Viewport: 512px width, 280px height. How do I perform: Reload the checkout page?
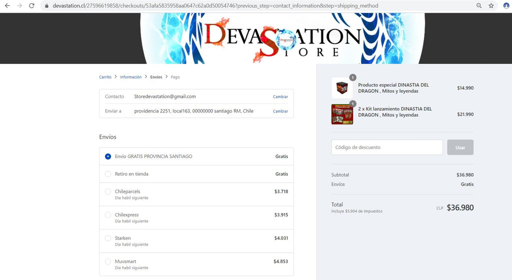(x=31, y=5)
